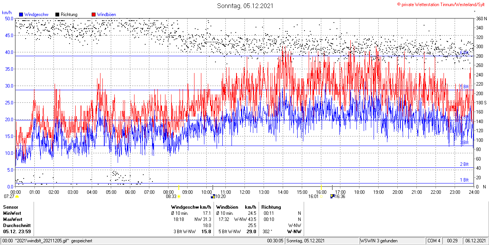Click the 06.12.2021 status bar date
Image resolution: width=489 pixels, height=245 pixels.
point(476,241)
